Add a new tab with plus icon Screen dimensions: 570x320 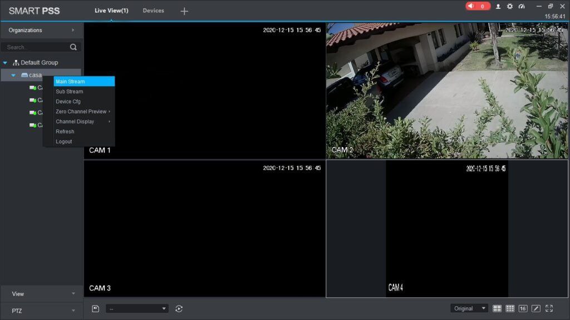184,11
